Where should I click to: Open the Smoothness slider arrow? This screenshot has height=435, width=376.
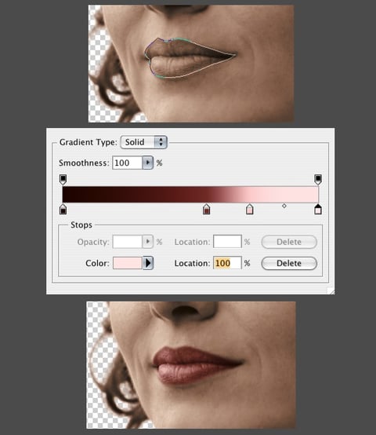(x=148, y=163)
